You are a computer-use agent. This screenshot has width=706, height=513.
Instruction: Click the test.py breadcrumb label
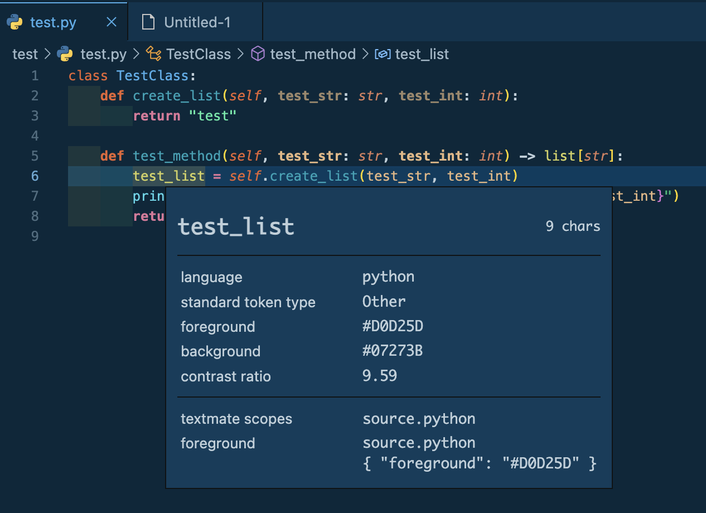tap(104, 54)
